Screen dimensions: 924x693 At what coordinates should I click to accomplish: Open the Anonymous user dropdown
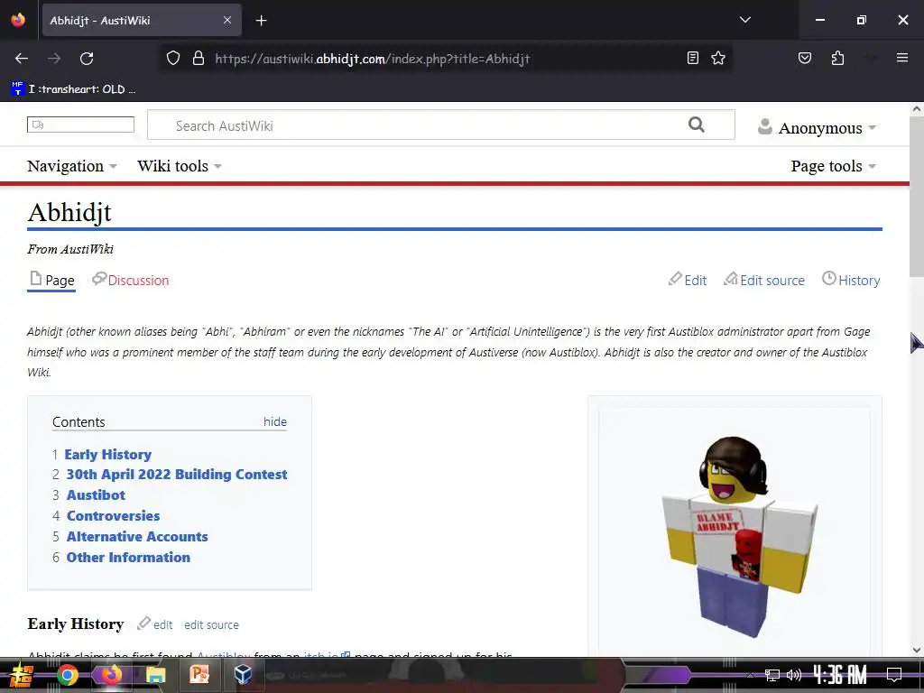(x=817, y=127)
